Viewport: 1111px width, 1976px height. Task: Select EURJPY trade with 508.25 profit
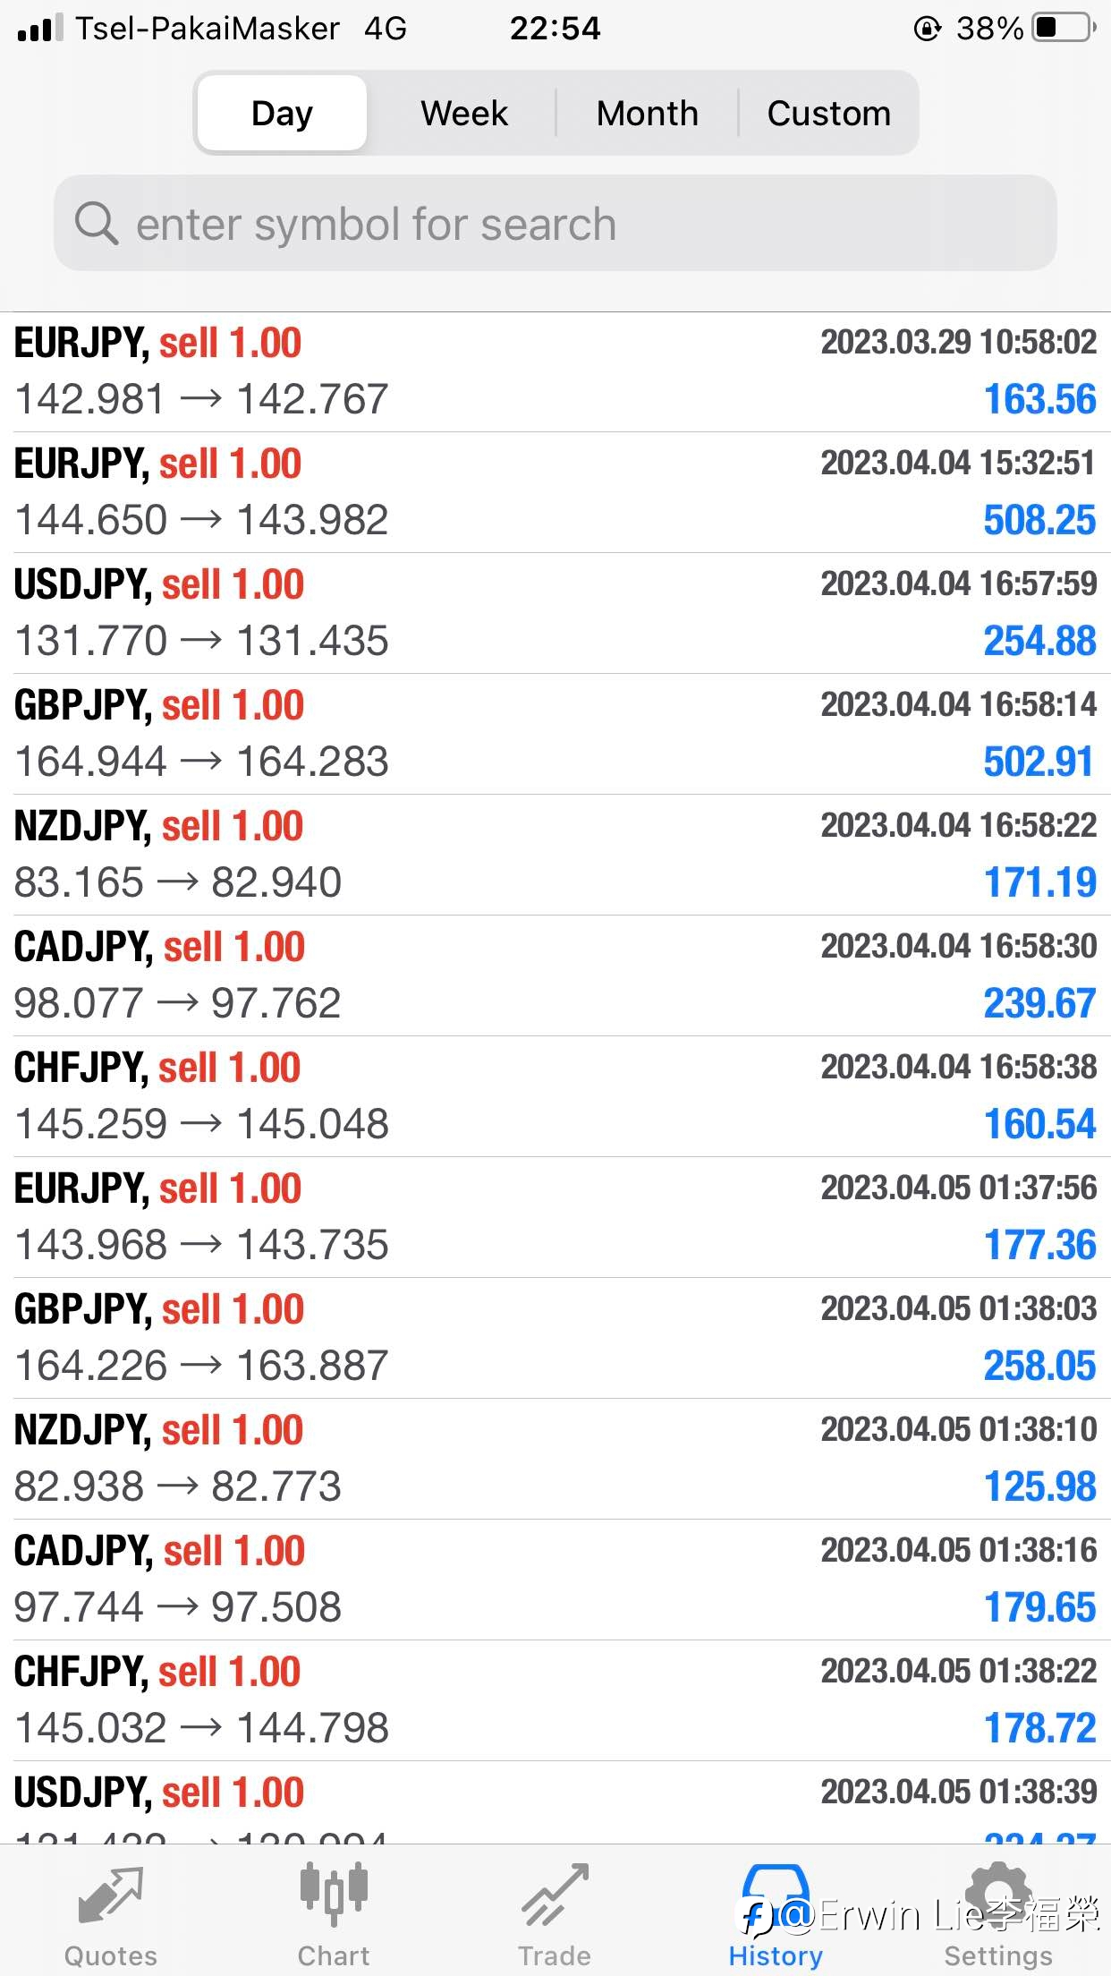coord(555,492)
